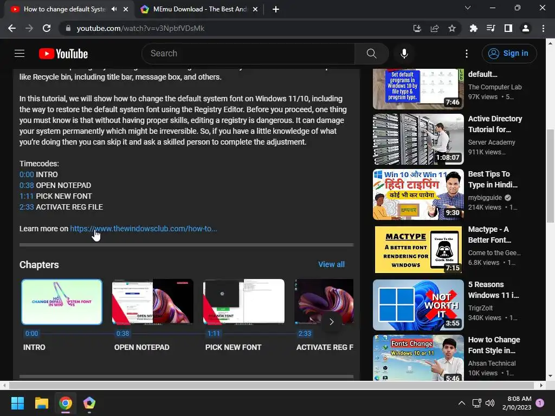This screenshot has height=416, width=555.
Task: Open File Explorer from taskbar
Action: [41, 403]
